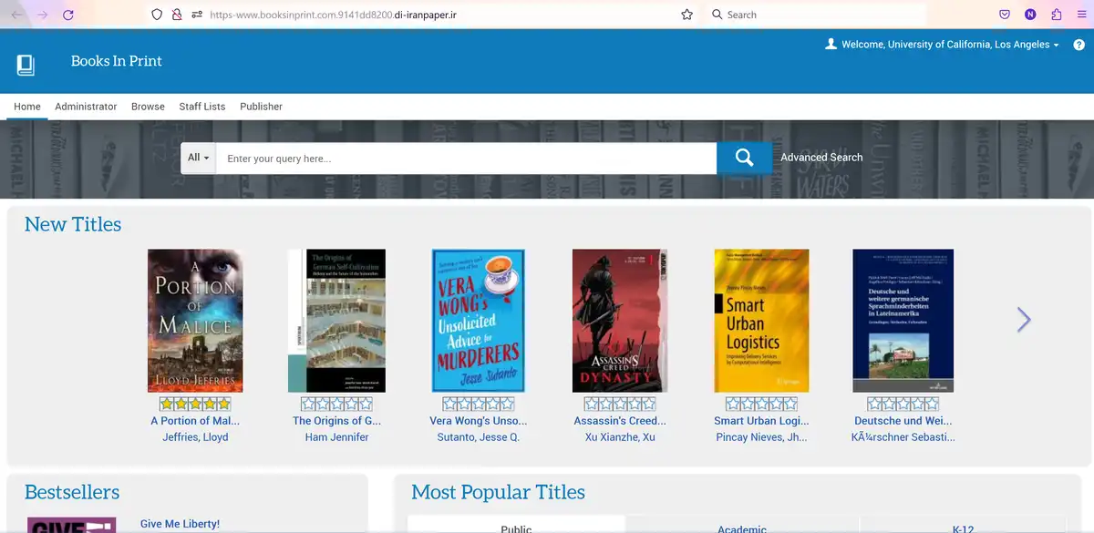This screenshot has height=533, width=1094.
Task: Open the Assassin's Creed... title link
Action: click(x=620, y=421)
